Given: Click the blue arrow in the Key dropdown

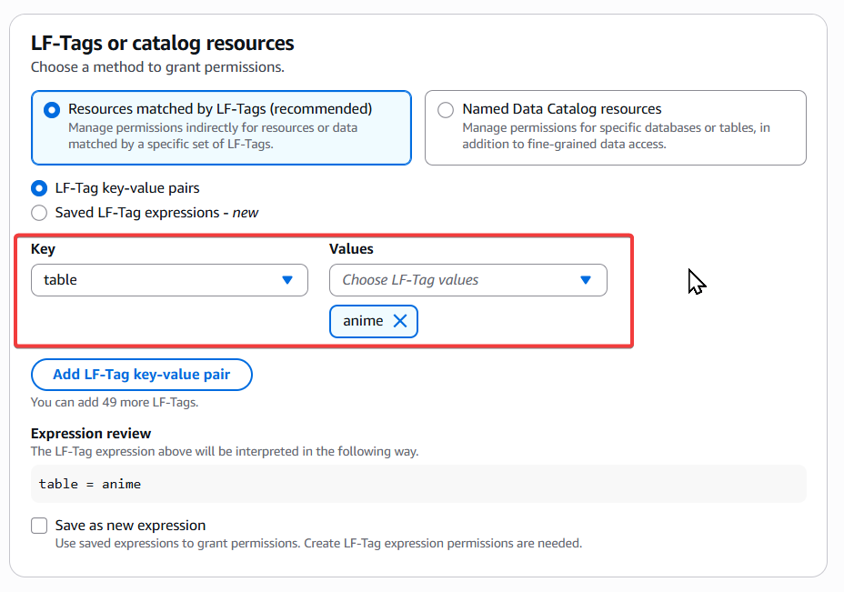Looking at the screenshot, I should (x=287, y=280).
